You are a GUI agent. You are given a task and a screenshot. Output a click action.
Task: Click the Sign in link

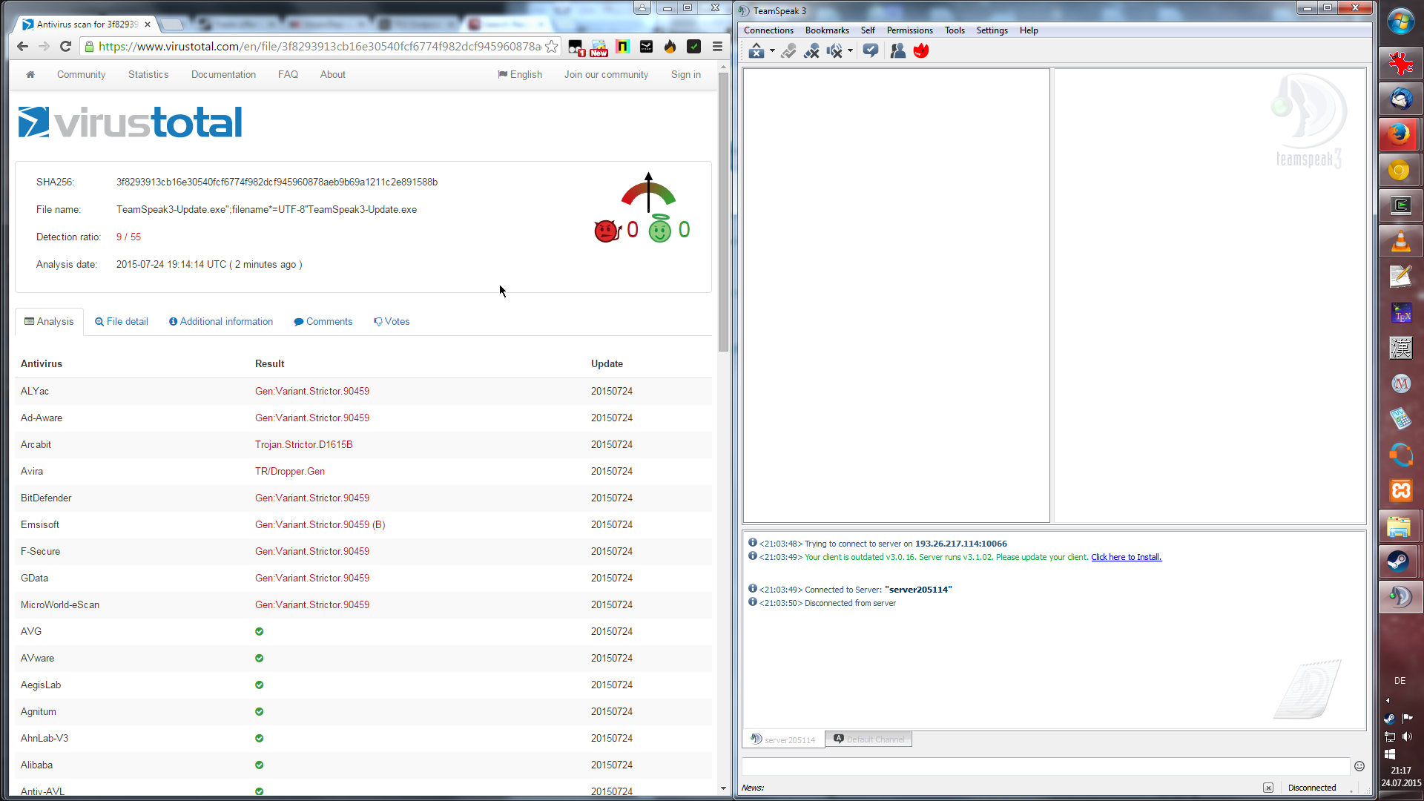[685, 74]
